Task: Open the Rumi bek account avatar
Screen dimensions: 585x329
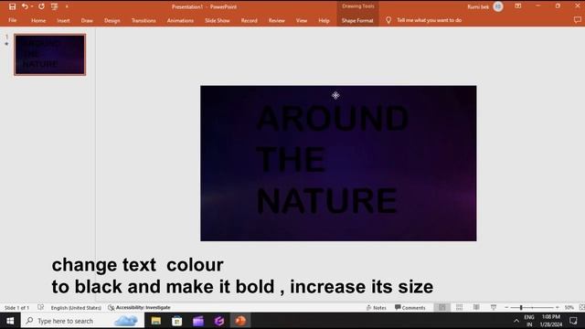Action: pos(498,6)
